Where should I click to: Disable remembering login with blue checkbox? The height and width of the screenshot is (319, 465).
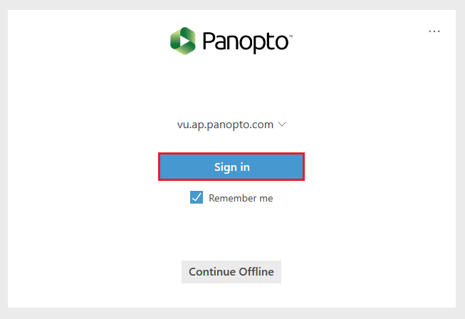[x=197, y=197]
